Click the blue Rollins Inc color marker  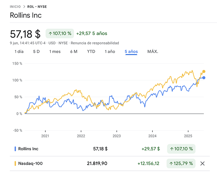[x=15, y=149]
